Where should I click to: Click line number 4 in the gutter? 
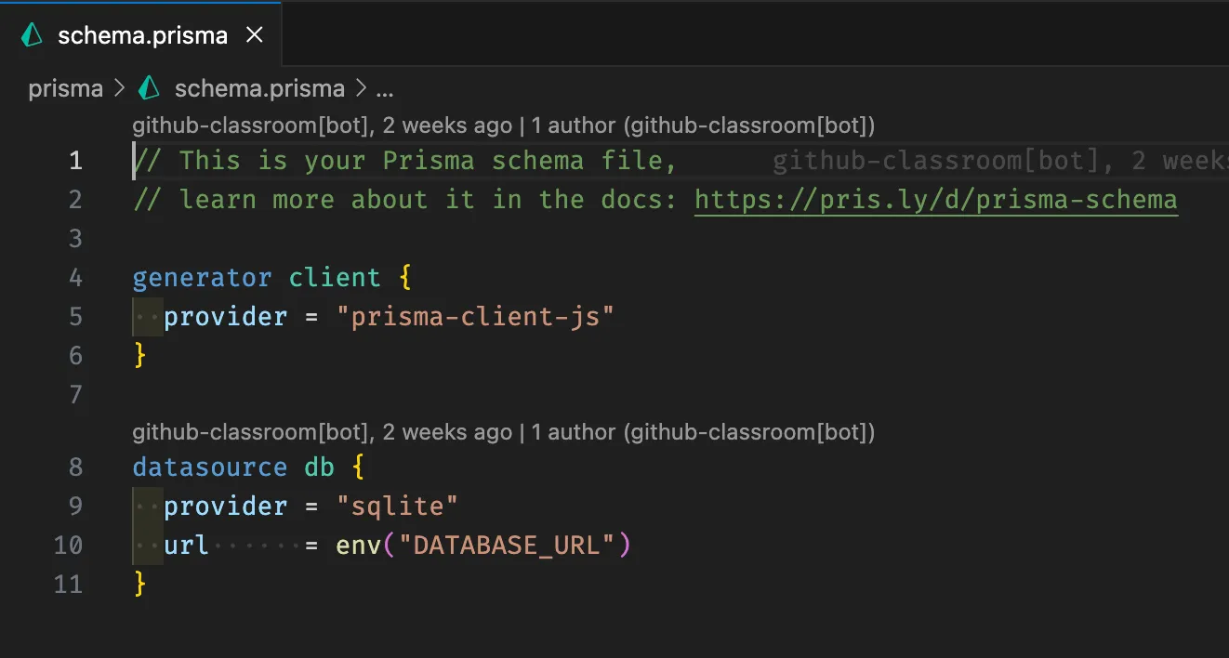click(75, 278)
